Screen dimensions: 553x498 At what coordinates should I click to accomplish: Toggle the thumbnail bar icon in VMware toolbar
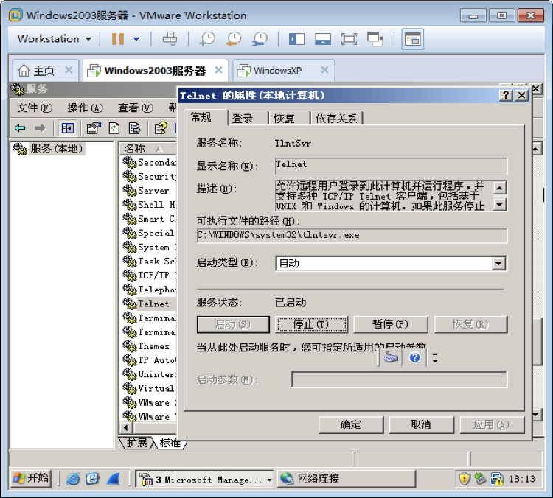(x=323, y=39)
